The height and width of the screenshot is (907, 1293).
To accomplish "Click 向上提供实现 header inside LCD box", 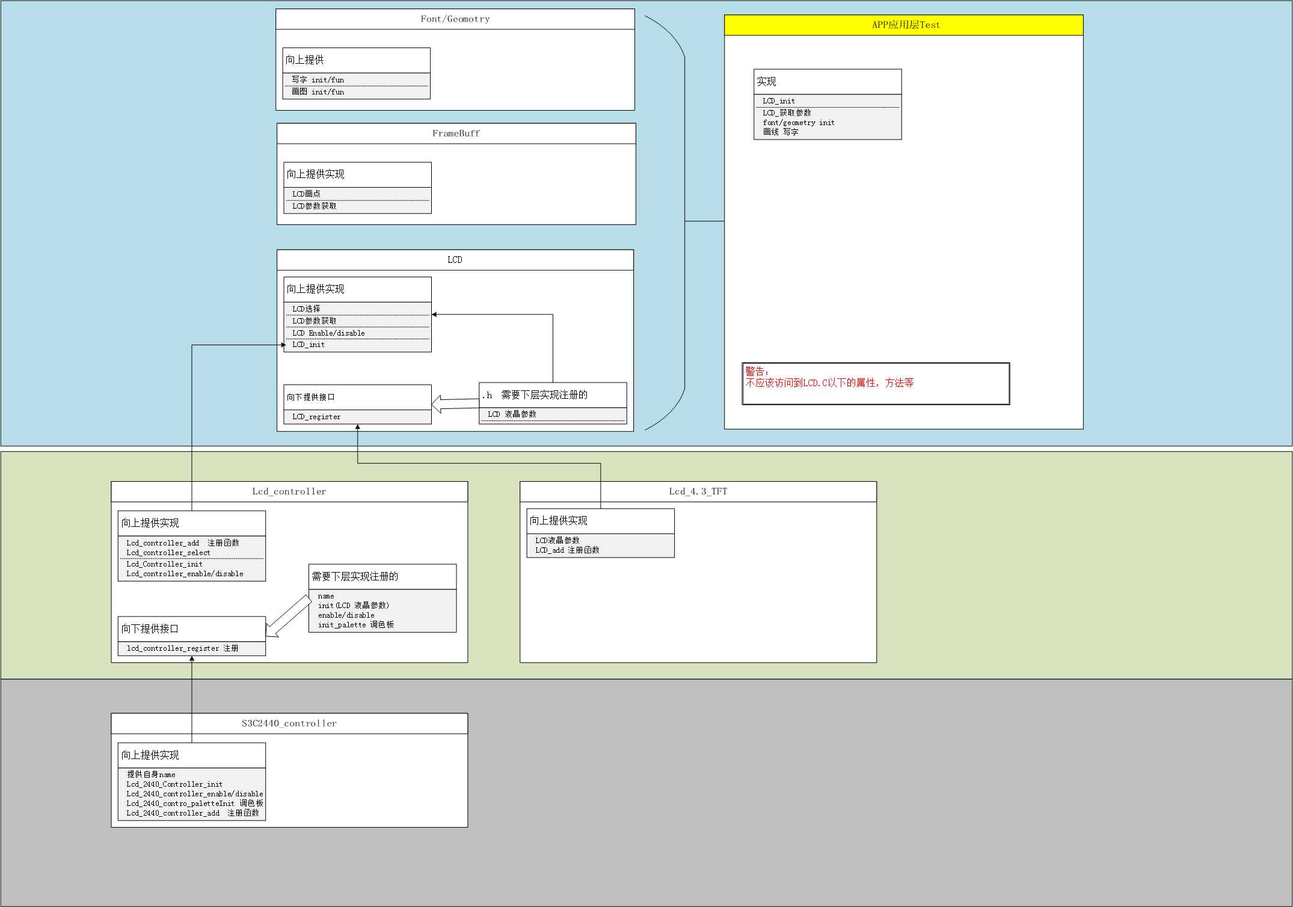I will (x=357, y=289).
